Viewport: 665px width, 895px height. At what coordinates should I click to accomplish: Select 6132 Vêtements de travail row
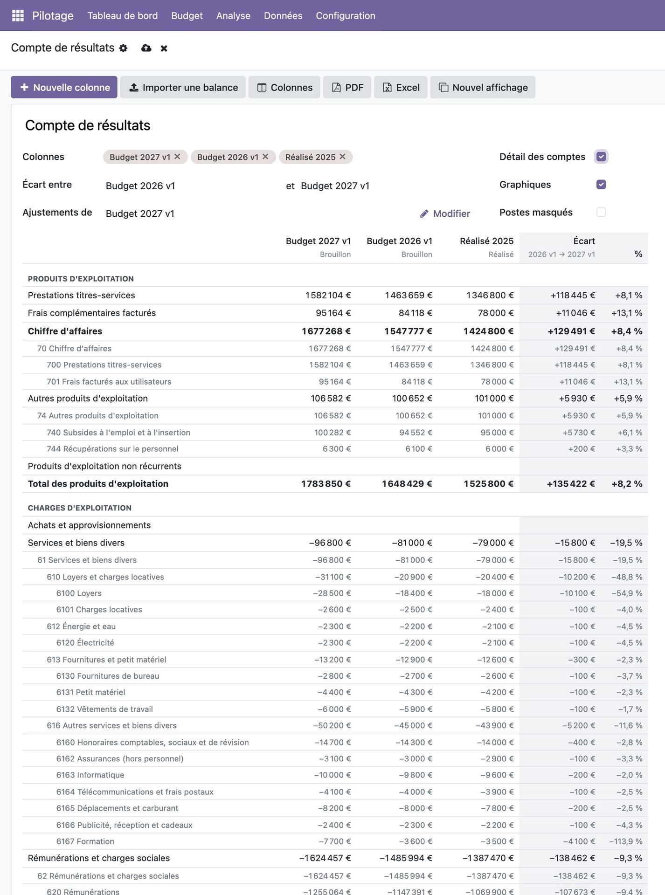[335, 709]
